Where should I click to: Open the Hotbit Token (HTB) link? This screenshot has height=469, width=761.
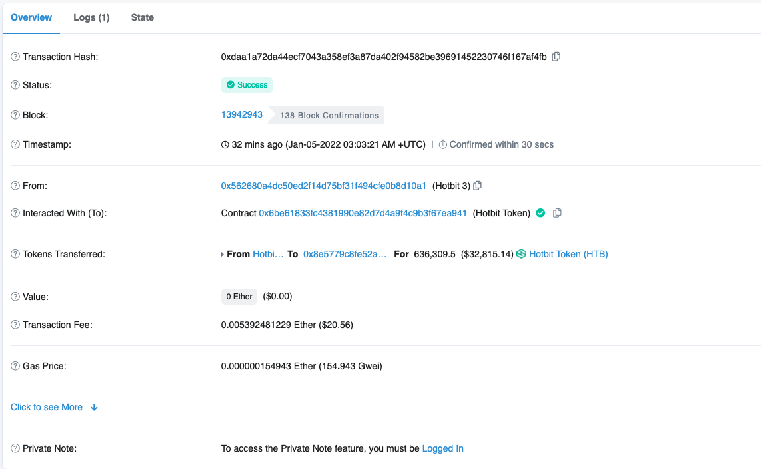point(568,254)
